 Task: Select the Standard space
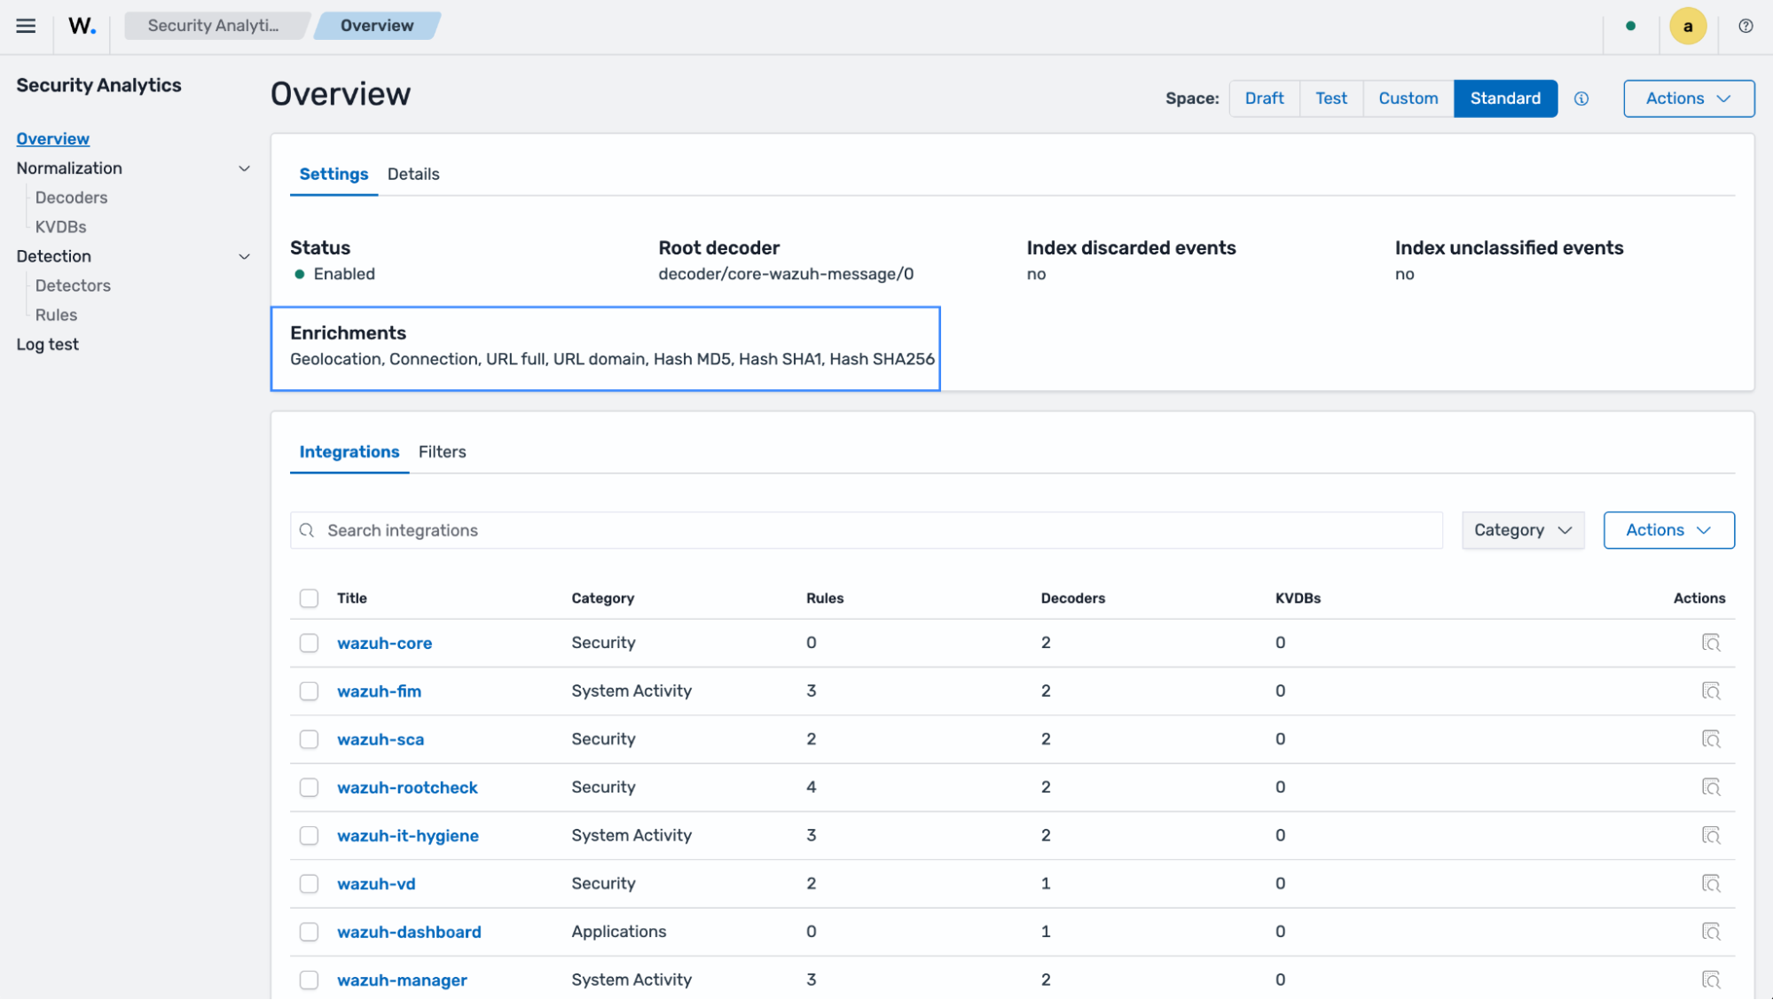click(1505, 98)
